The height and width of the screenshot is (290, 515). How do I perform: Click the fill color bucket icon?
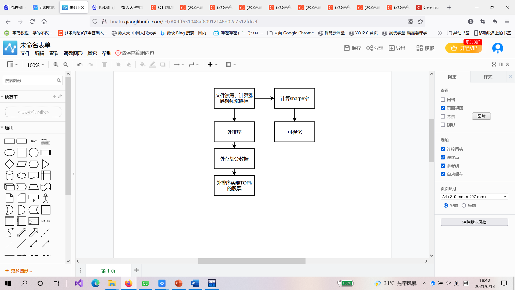click(x=142, y=64)
